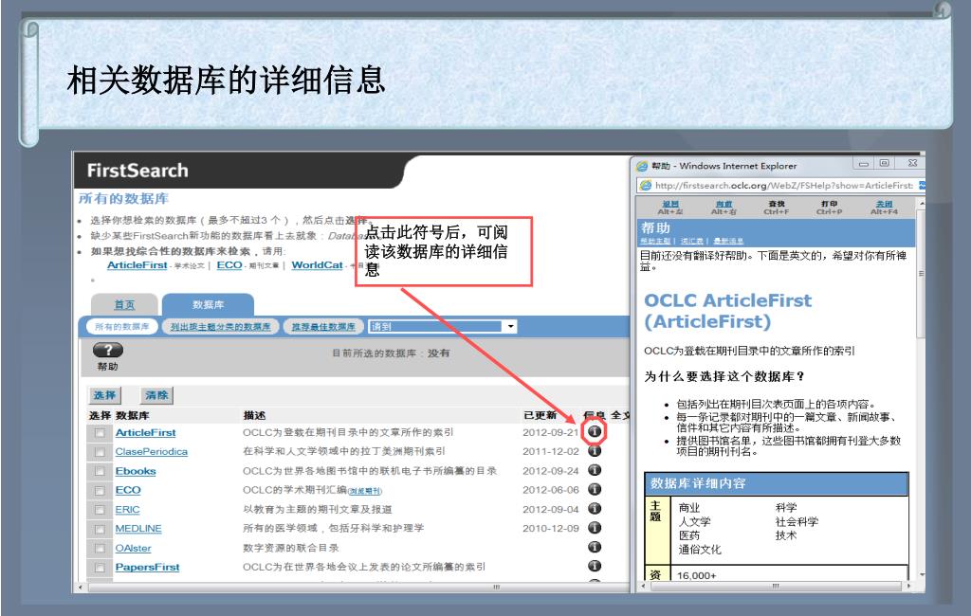
Task: Click the ECO 期刊文章 link in the intro bullets
Action: tap(229, 265)
